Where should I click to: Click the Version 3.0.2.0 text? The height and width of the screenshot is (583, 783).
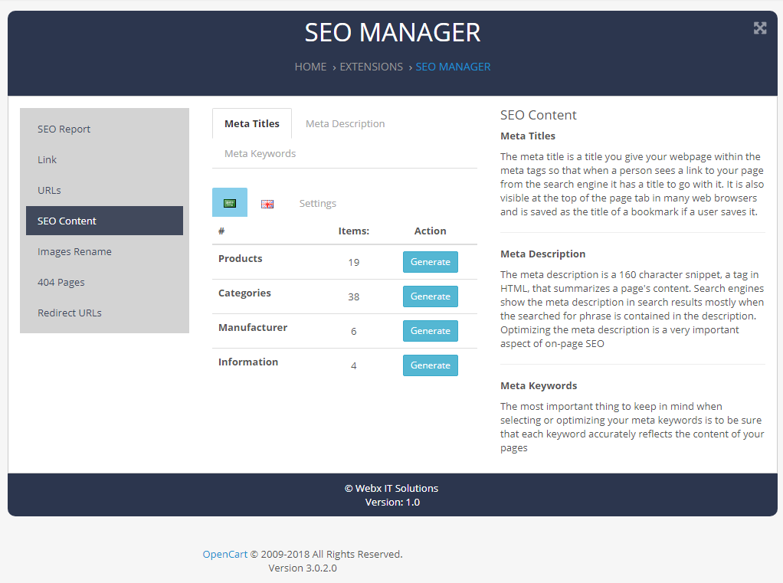303,568
